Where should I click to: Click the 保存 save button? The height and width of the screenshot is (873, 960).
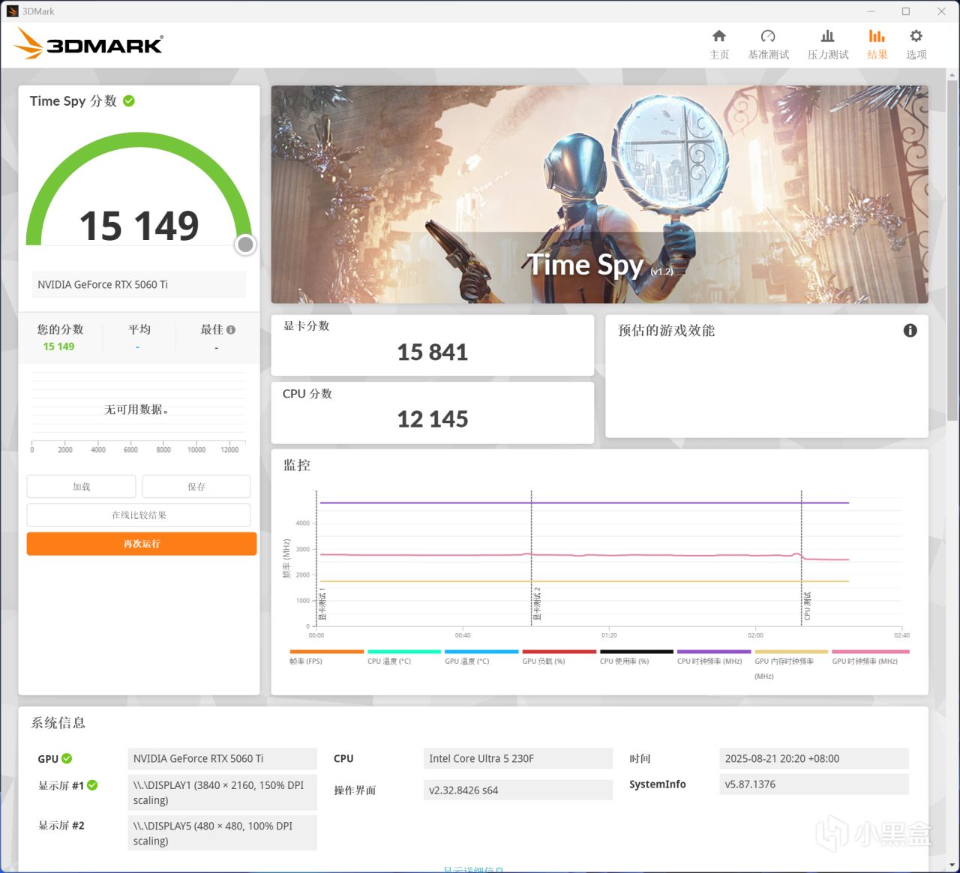point(196,487)
